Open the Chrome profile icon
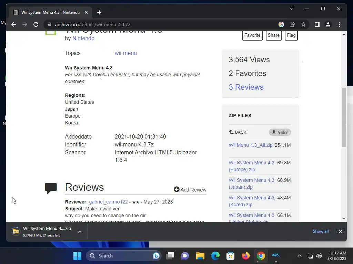This screenshot has height=264, width=353. 328,24
